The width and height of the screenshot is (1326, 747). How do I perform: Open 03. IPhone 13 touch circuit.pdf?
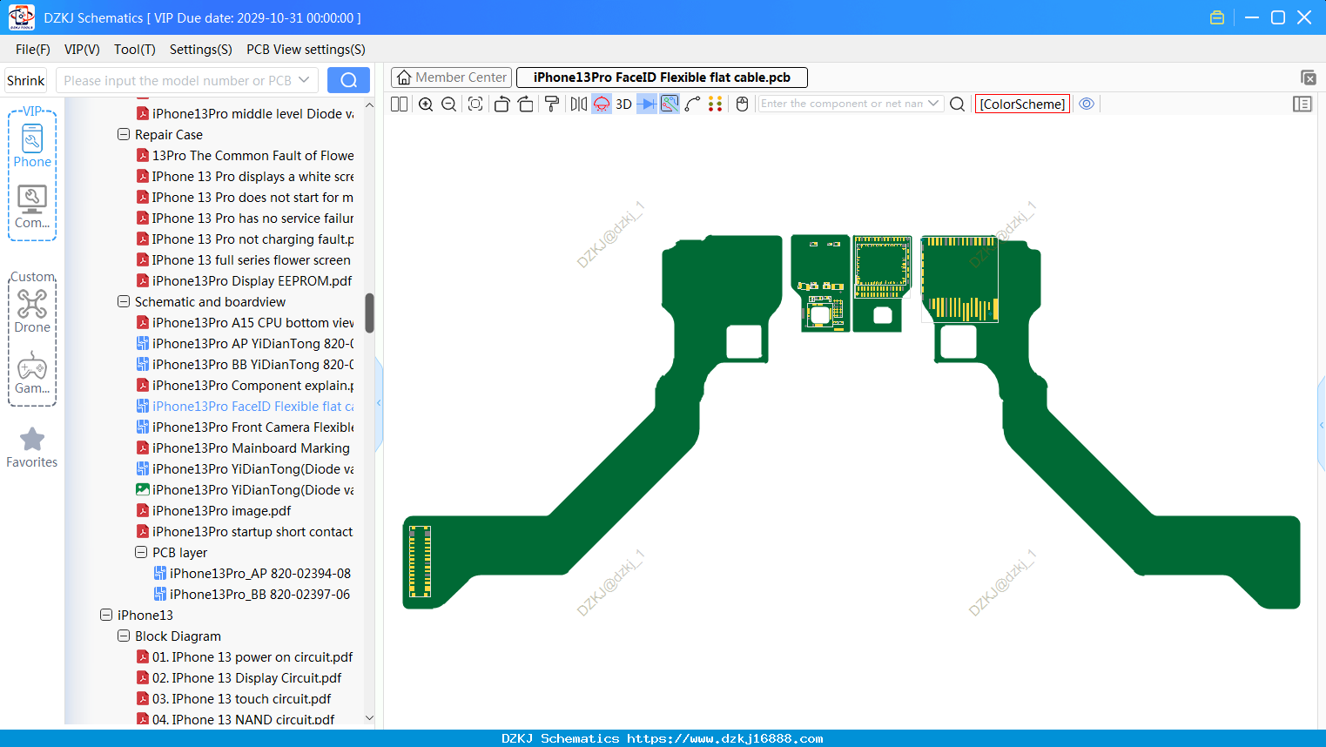(x=234, y=699)
